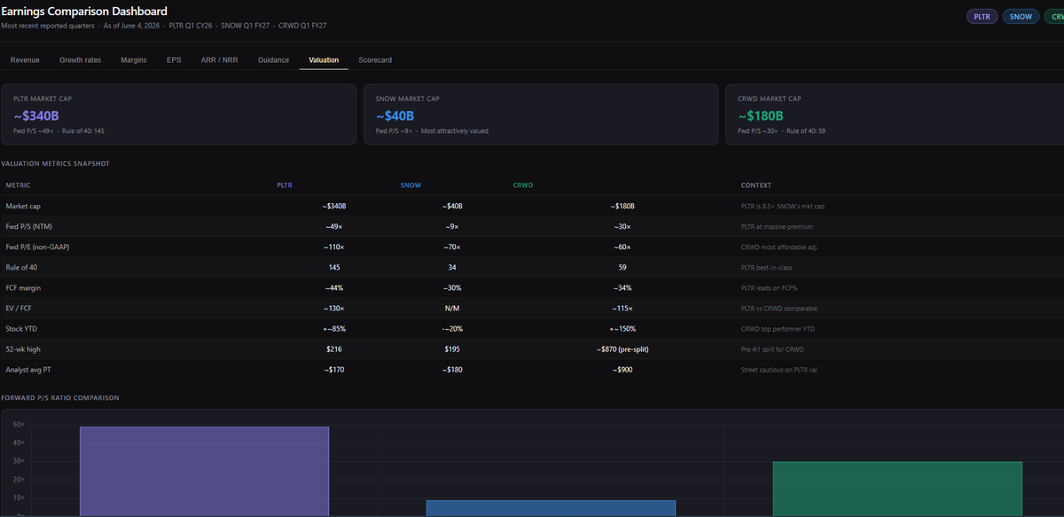
Task: Click context note 'PLTR at massive premium'
Action: click(x=777, y=226)
